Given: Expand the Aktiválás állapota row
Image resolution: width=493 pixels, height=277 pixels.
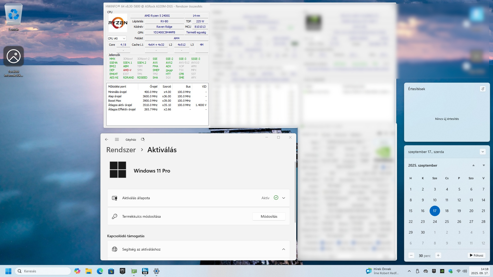Looking at the screenshot, I should pyautogui.click(x=284, y=198).
